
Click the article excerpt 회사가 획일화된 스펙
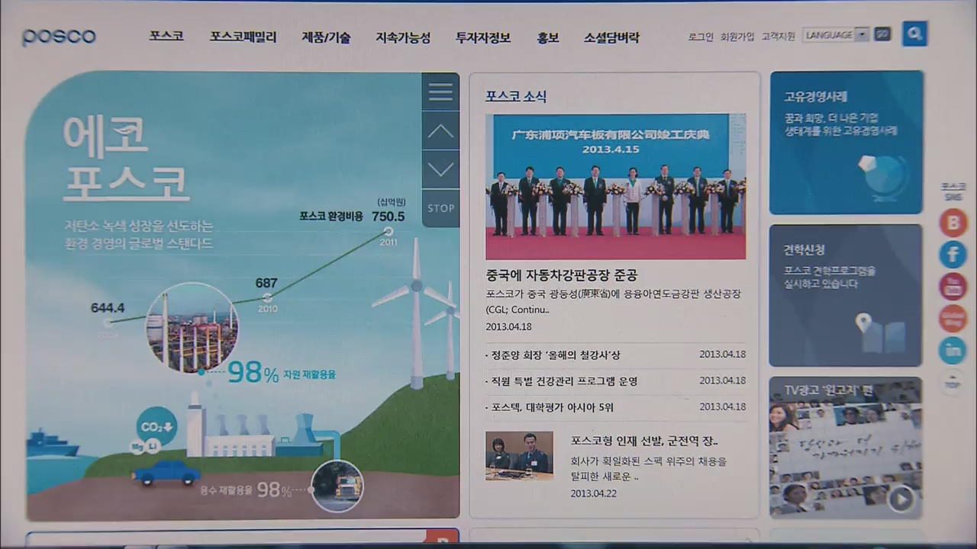(648, 469)
